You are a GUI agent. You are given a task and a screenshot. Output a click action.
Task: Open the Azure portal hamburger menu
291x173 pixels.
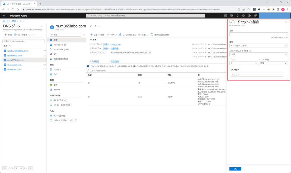click(x=4, y=16)
